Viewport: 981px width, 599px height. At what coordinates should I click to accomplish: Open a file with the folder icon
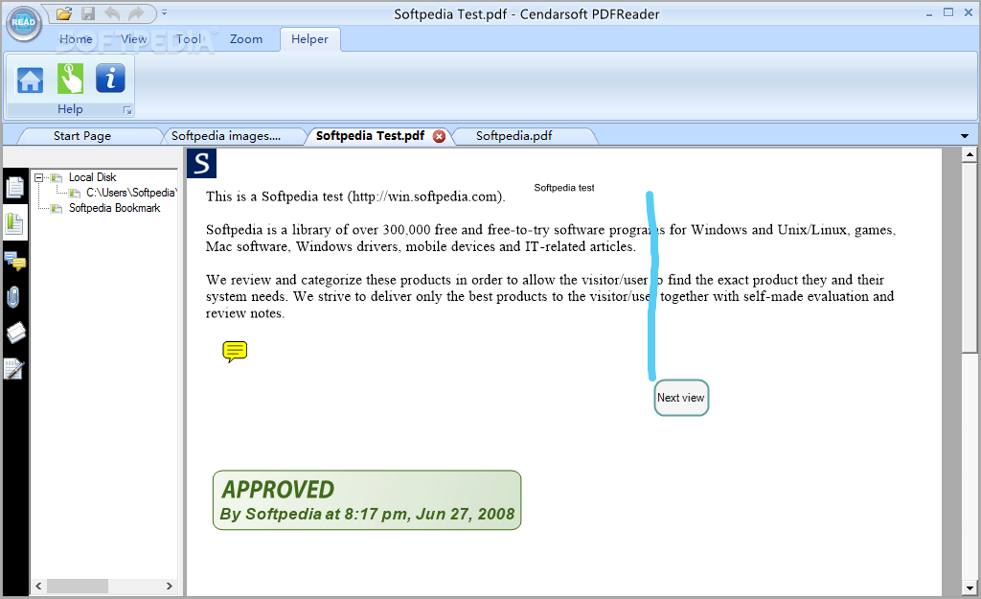pos(64,13)
